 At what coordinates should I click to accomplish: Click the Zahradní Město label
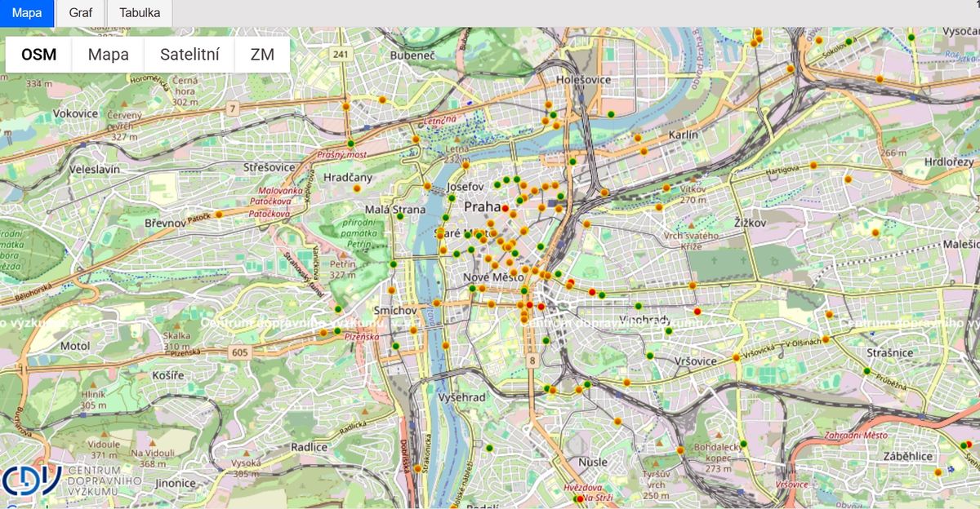coord(857,436)
